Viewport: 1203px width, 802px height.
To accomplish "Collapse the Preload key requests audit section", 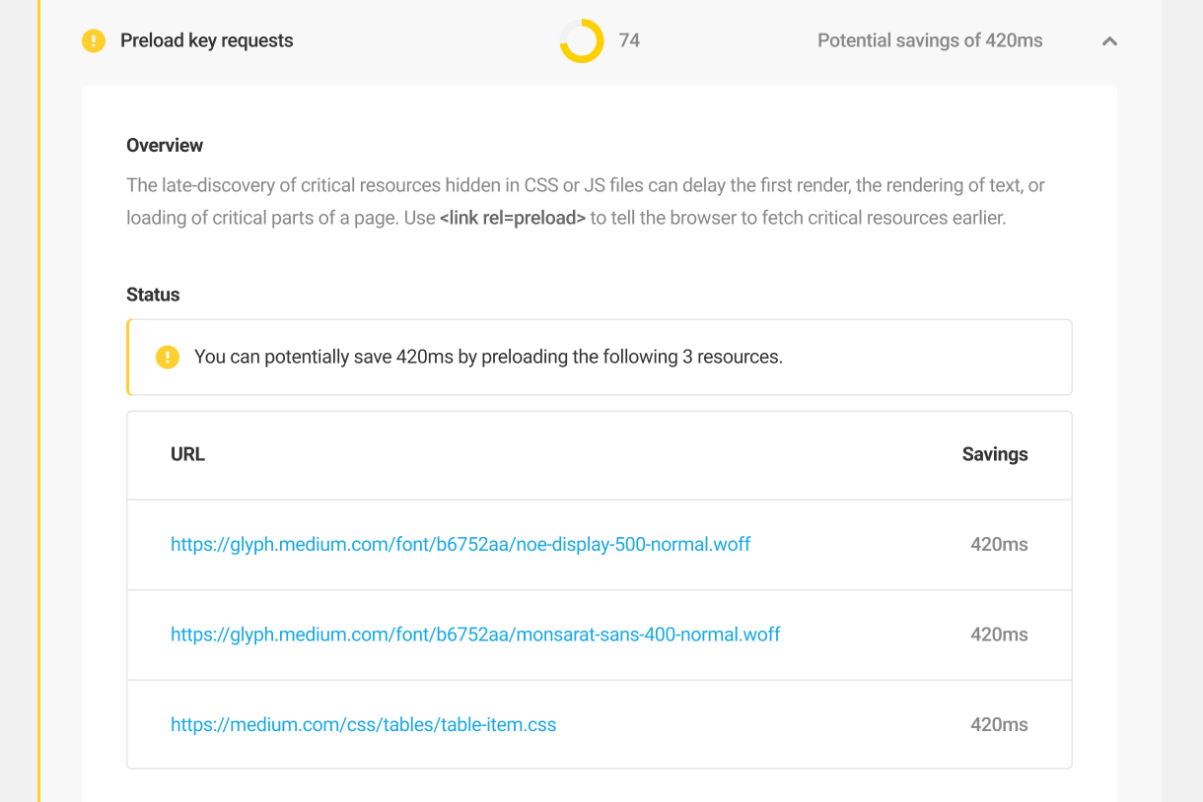I will pos(1109,42).
